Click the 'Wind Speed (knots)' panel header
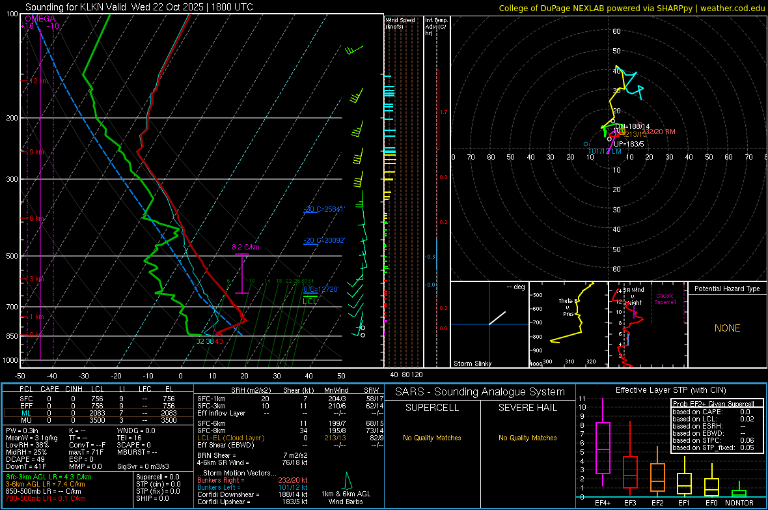The width and height of the screenshot is (768, 510). tap(400, 23)
